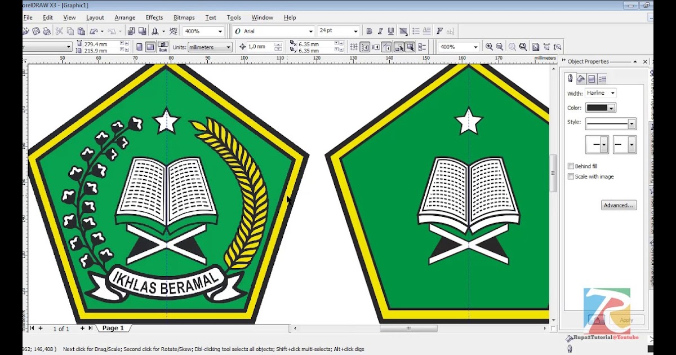The image size is (676, 355).
Task: Select Landscape page orientation
Action: click(x=150, y=47)
